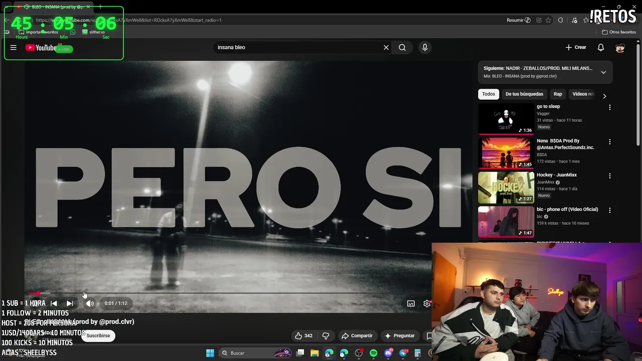The image size is (642, 361).
Task: Open options for bic - phone off video
Action: (x=610, y=210)
